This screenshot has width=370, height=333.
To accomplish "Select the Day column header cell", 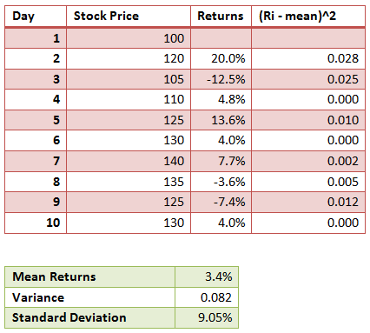I will click(x=36, y=16).
